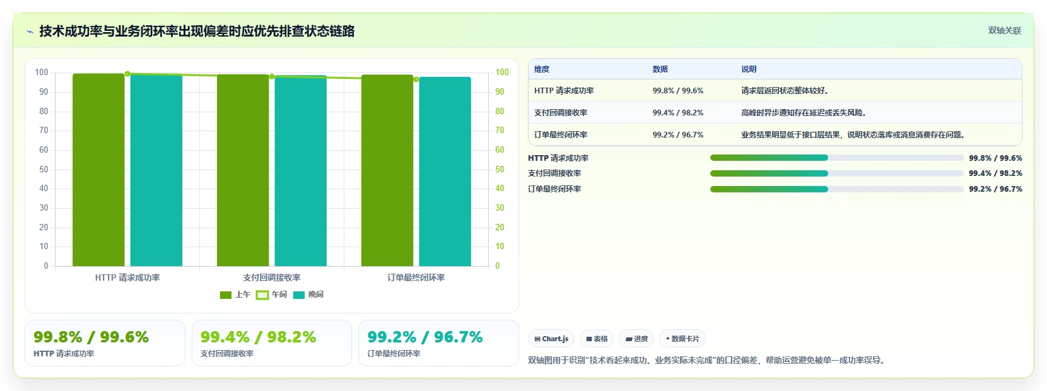Click the trend icon beside the card title
1047x391 pixels.
click(x=30, y=32)
